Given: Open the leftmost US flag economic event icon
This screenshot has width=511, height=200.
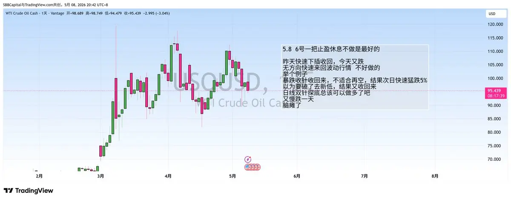Looking at the screenshot, I should tap(248, 167).
